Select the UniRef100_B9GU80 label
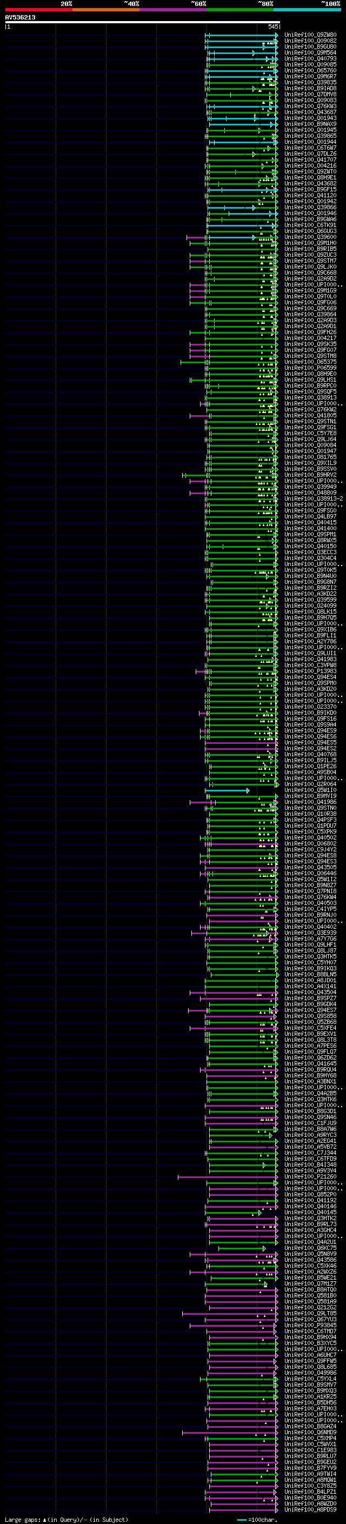This screenshot has width=346, height=1524. coord(310,46)
